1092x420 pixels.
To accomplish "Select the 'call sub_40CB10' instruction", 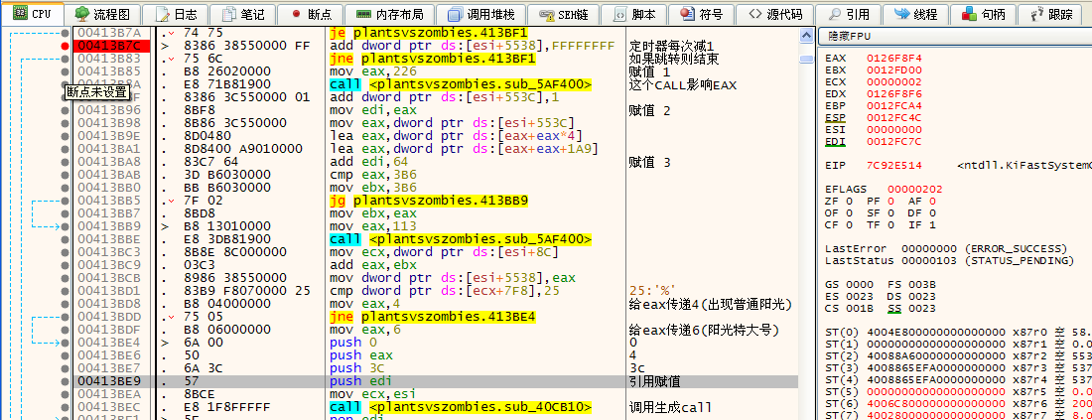I will tap(461, 407).
